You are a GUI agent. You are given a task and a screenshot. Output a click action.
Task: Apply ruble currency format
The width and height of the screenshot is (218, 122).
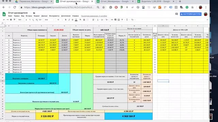26,20
